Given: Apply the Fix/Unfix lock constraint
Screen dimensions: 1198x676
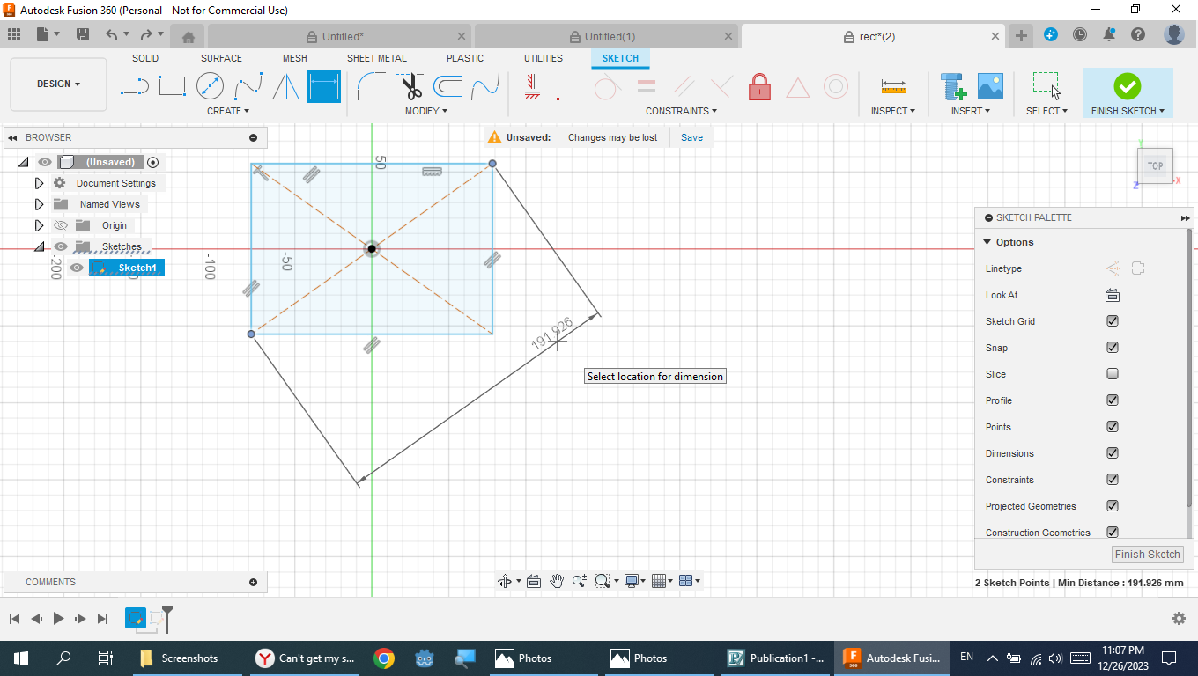Looking at the screenshot, I should click(x=759, y=86).
